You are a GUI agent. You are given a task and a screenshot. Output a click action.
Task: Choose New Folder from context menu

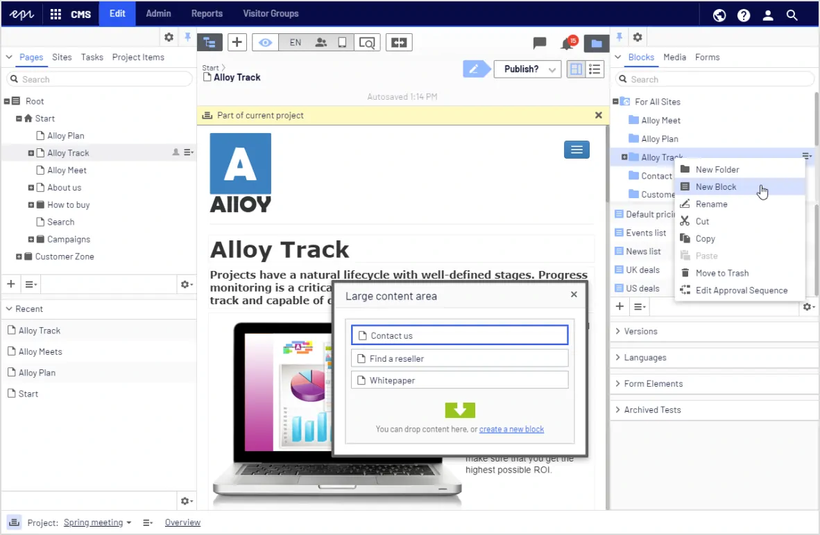(740, 169)
